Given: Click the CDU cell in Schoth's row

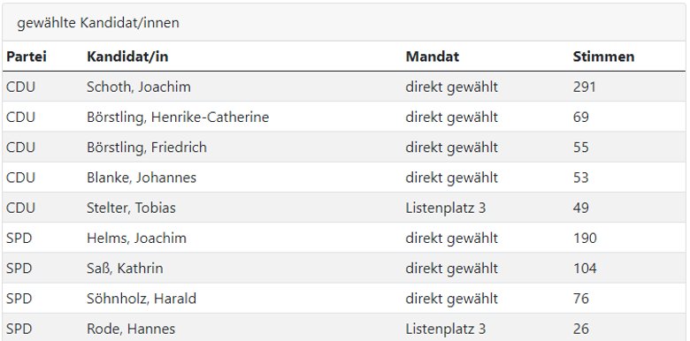Looking at the screenshot, I should point(20,87).
